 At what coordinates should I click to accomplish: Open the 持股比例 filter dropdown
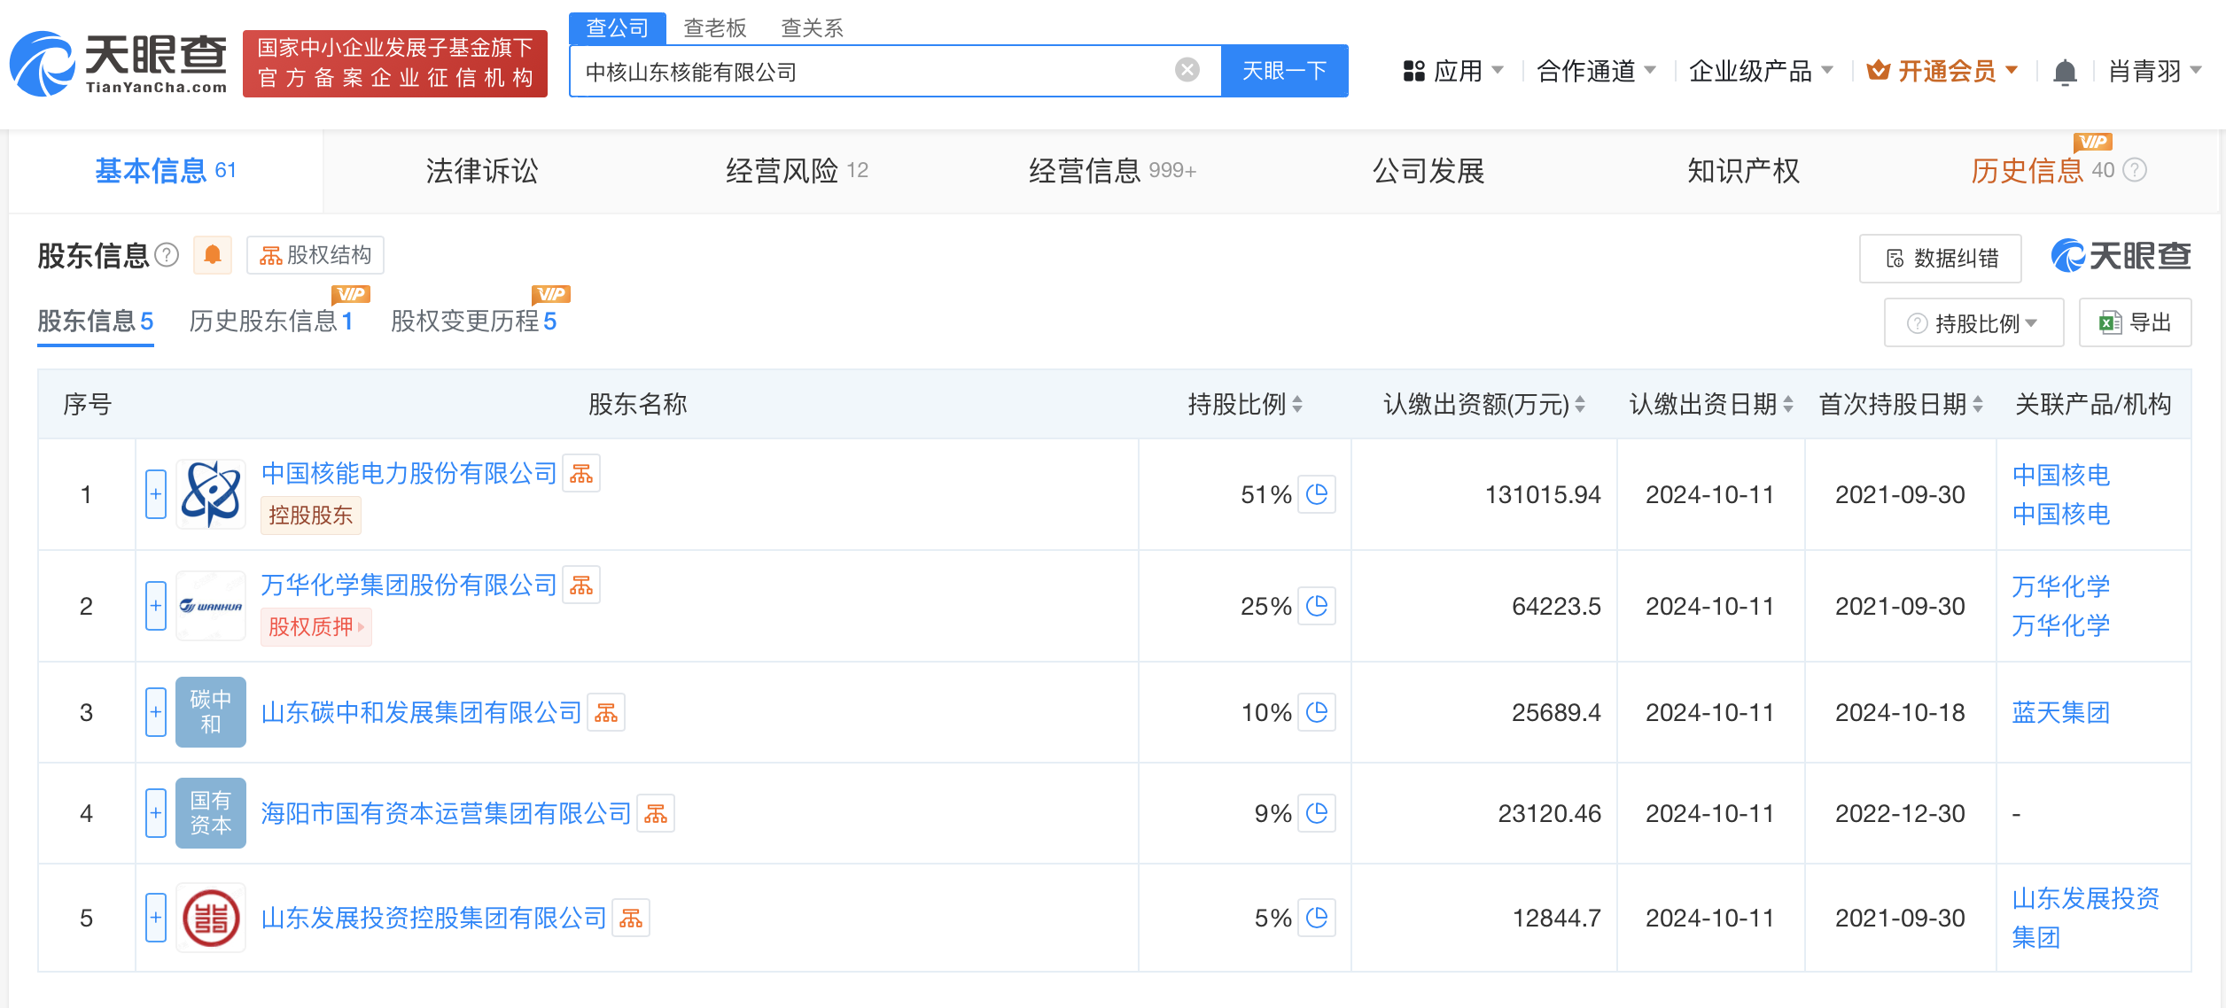point(1973,322)
